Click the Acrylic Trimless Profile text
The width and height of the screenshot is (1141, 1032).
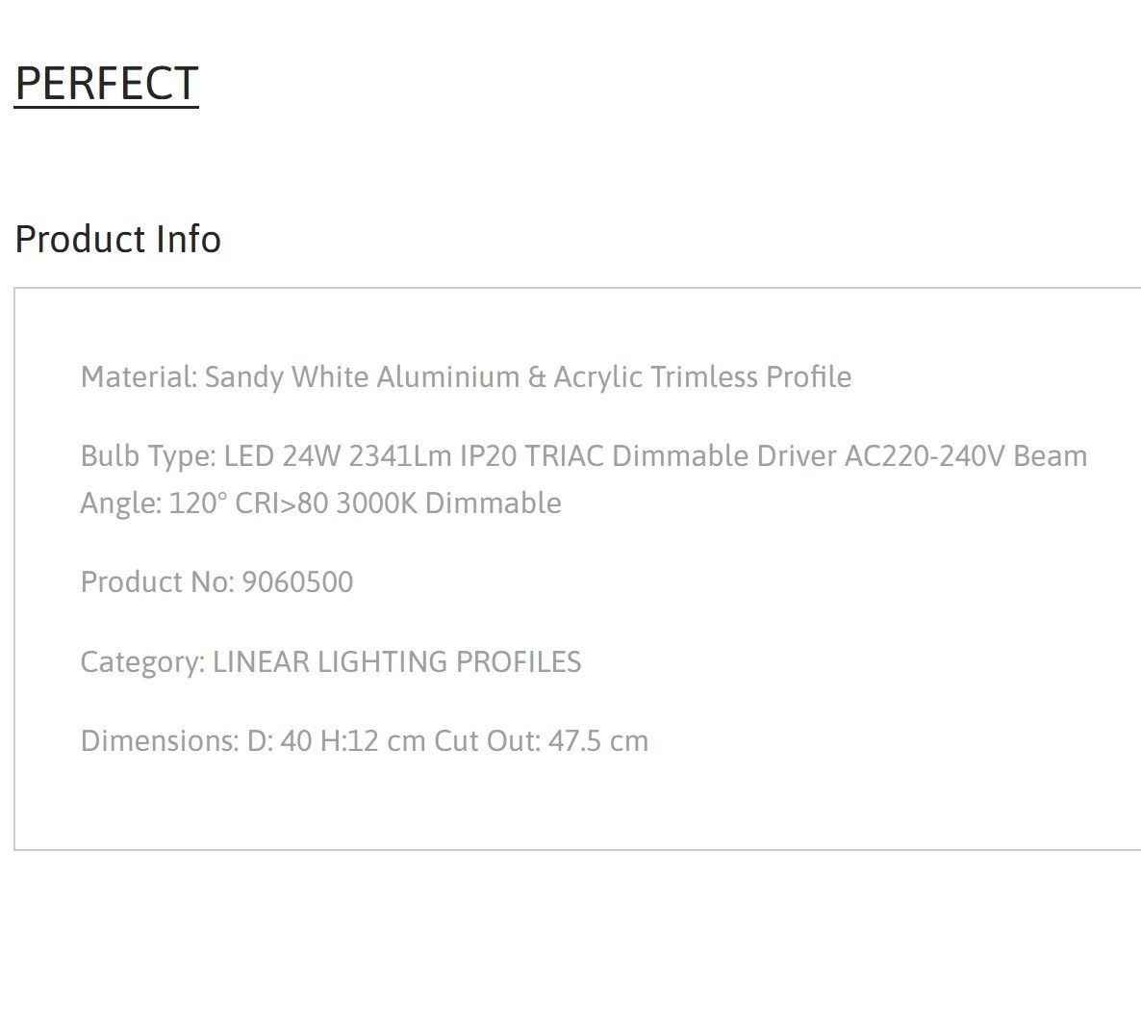pos(703,377)
